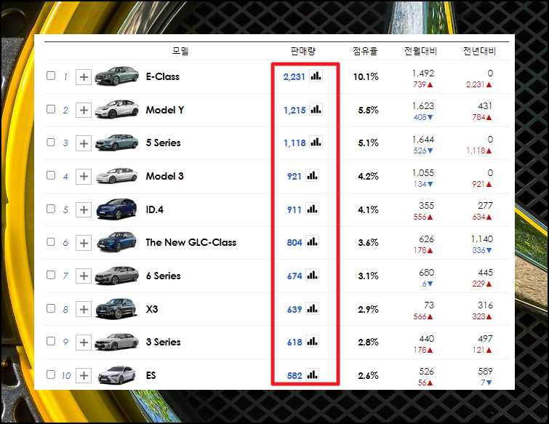Open the ID.4 model link
Image resolution: width=549 pixels, height=424 pixels.
(x=154, y=209)
